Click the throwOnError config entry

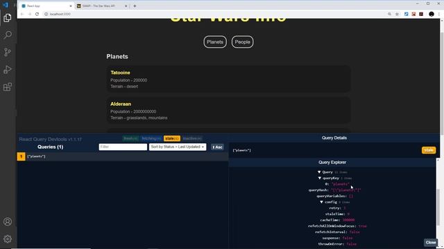(337, 244)
